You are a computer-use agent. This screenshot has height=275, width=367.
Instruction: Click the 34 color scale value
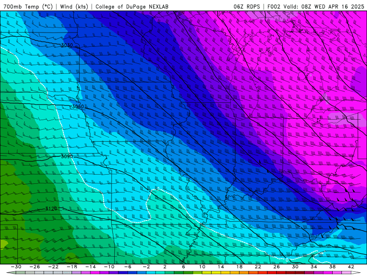[x=314, y=267]
